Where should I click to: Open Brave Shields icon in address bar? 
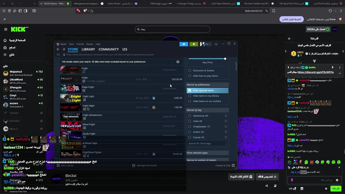85,11
